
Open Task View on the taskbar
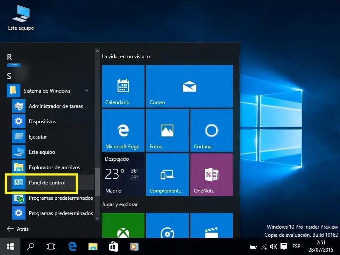click(x=51, y=246)
